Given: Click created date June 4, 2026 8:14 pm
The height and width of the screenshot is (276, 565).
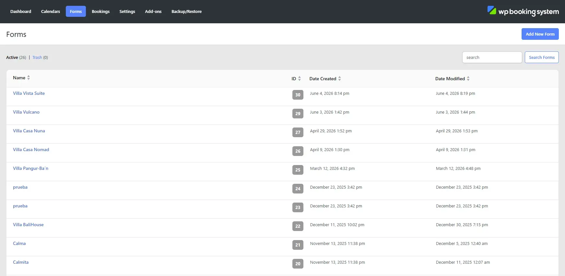Looking at the screenshot, I should (329, 93).
